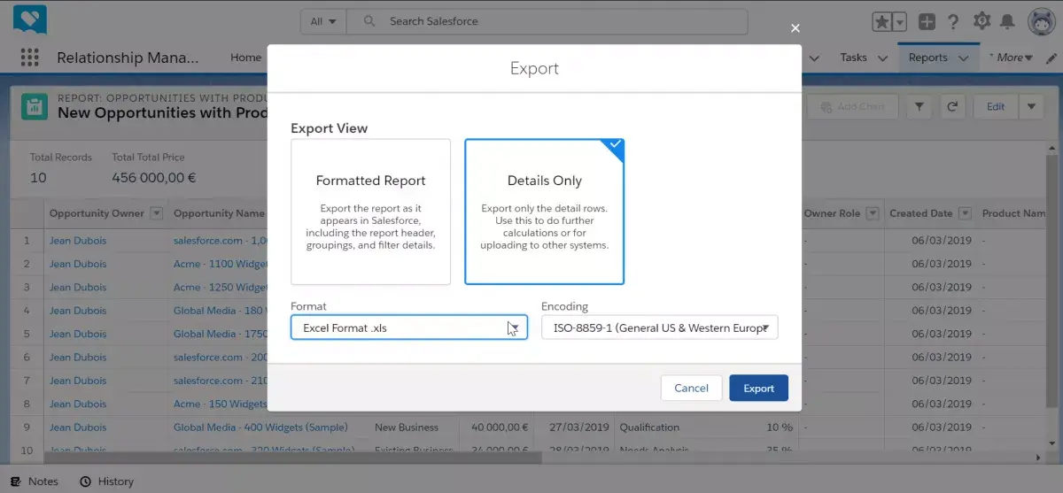Click the refresh report icon
Image resolution: width=1063 pixels, height=493 pixels.
click(952, 106)
